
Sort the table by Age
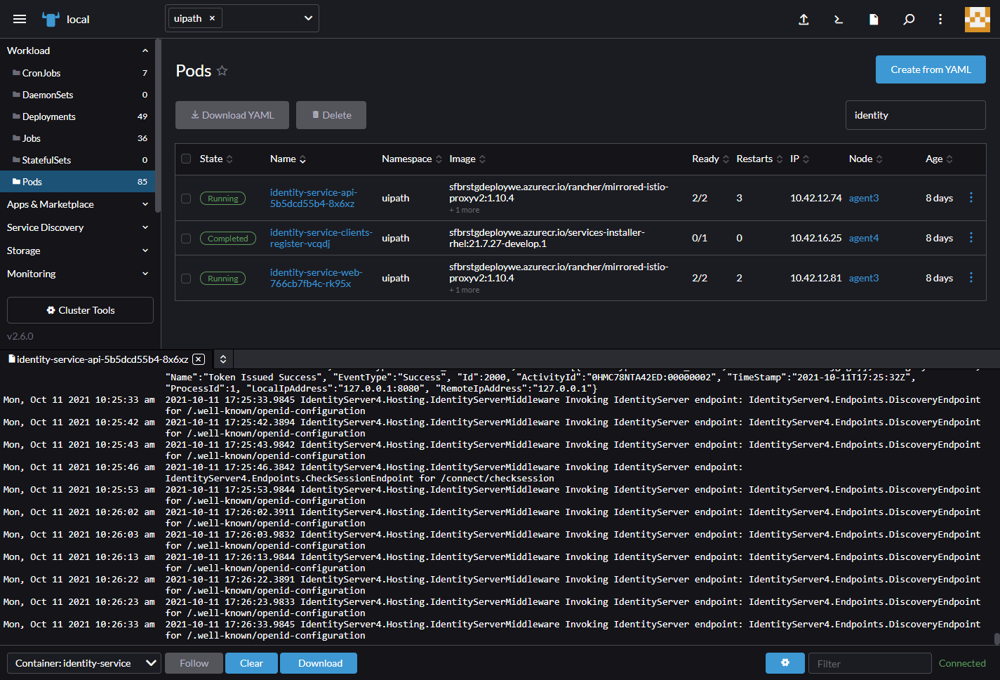point(939,159)
